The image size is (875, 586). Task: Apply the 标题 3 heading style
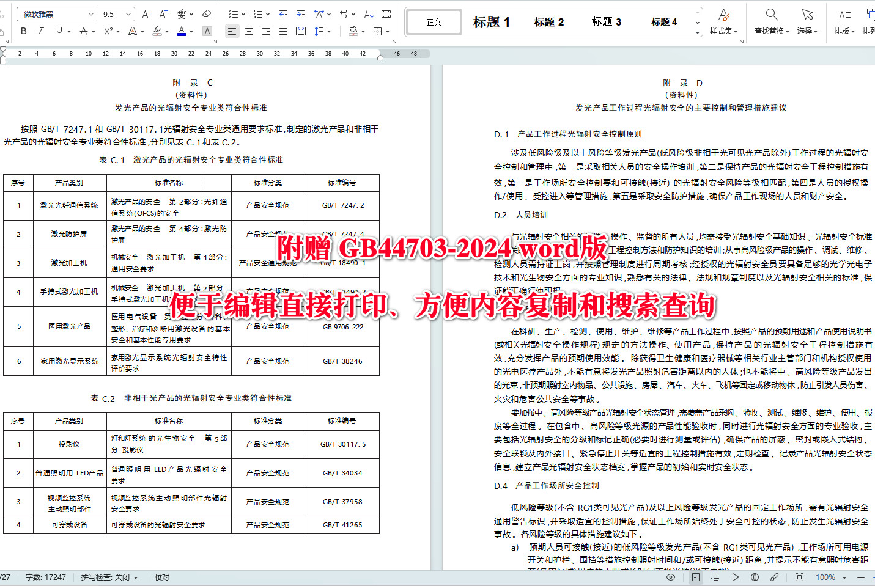[x=607, y=22]
